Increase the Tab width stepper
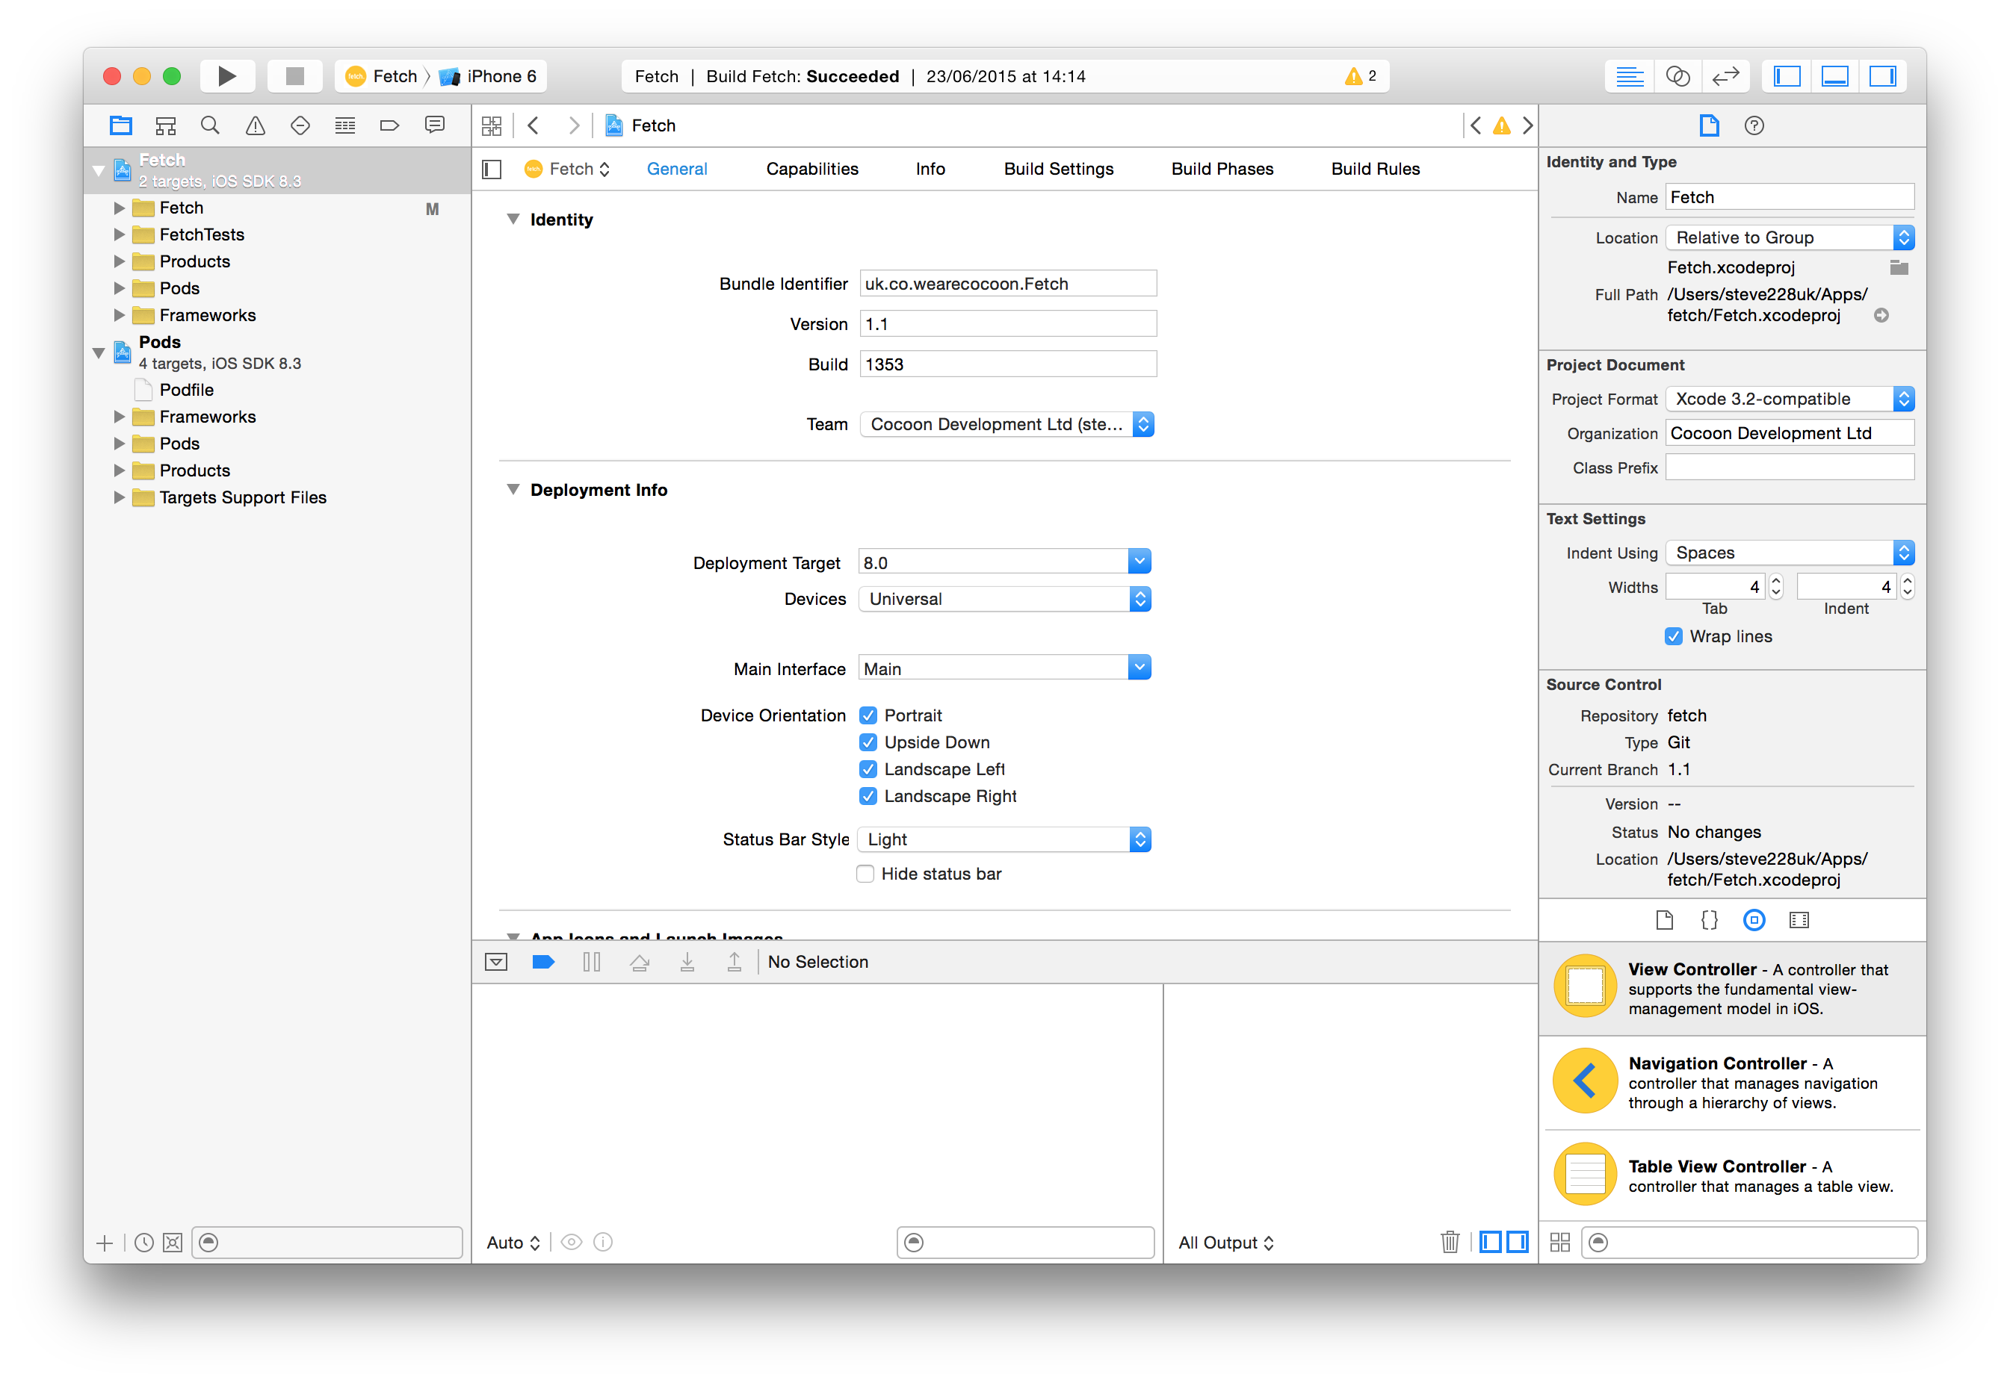This screenshot has width=2010, height=1383. pos(1776,580)
